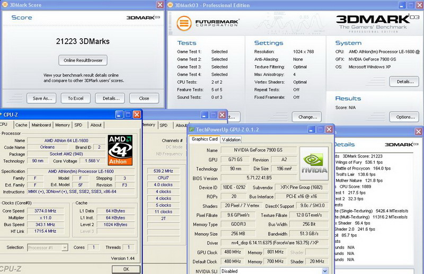The image size is (424, 274).
Task: Click Futuremark orange logo icon
Action: coord(184,23)
